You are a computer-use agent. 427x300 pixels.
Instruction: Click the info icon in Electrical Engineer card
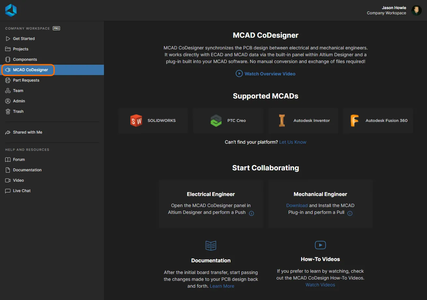click(251, 214)
